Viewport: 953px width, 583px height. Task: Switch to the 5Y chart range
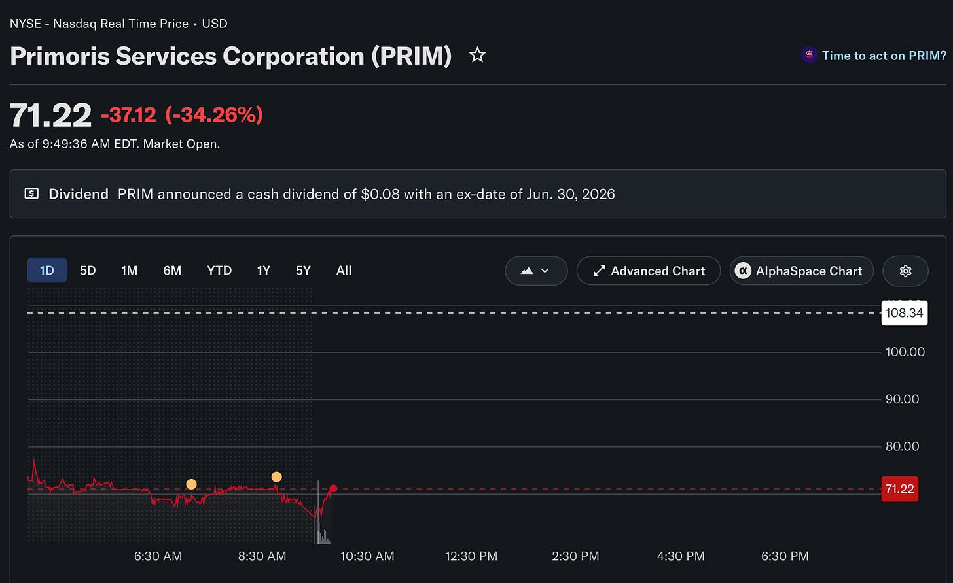pos(303,271)
